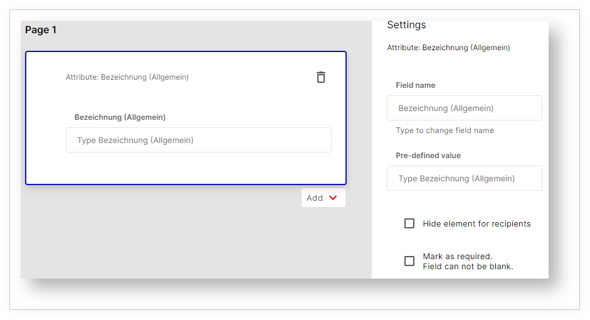Delete the Bezeichnung attribute element
590x320 pixels.
pos(321,77)
